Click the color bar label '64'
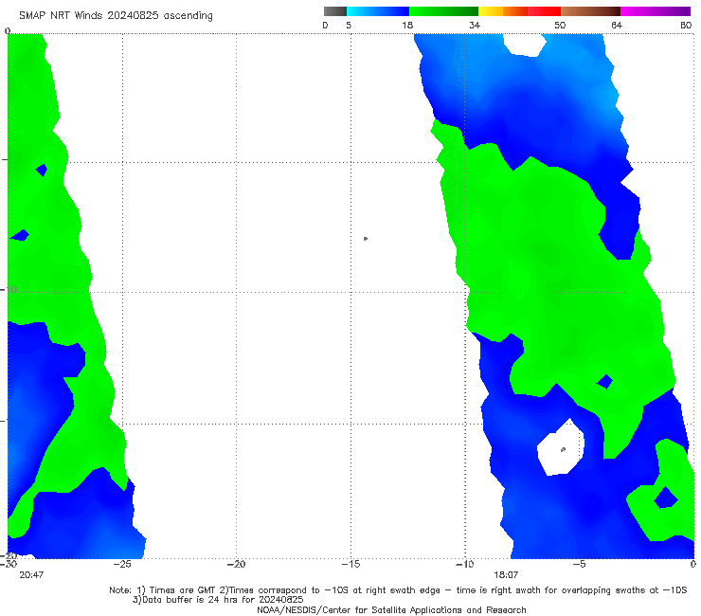 [617, 25]
